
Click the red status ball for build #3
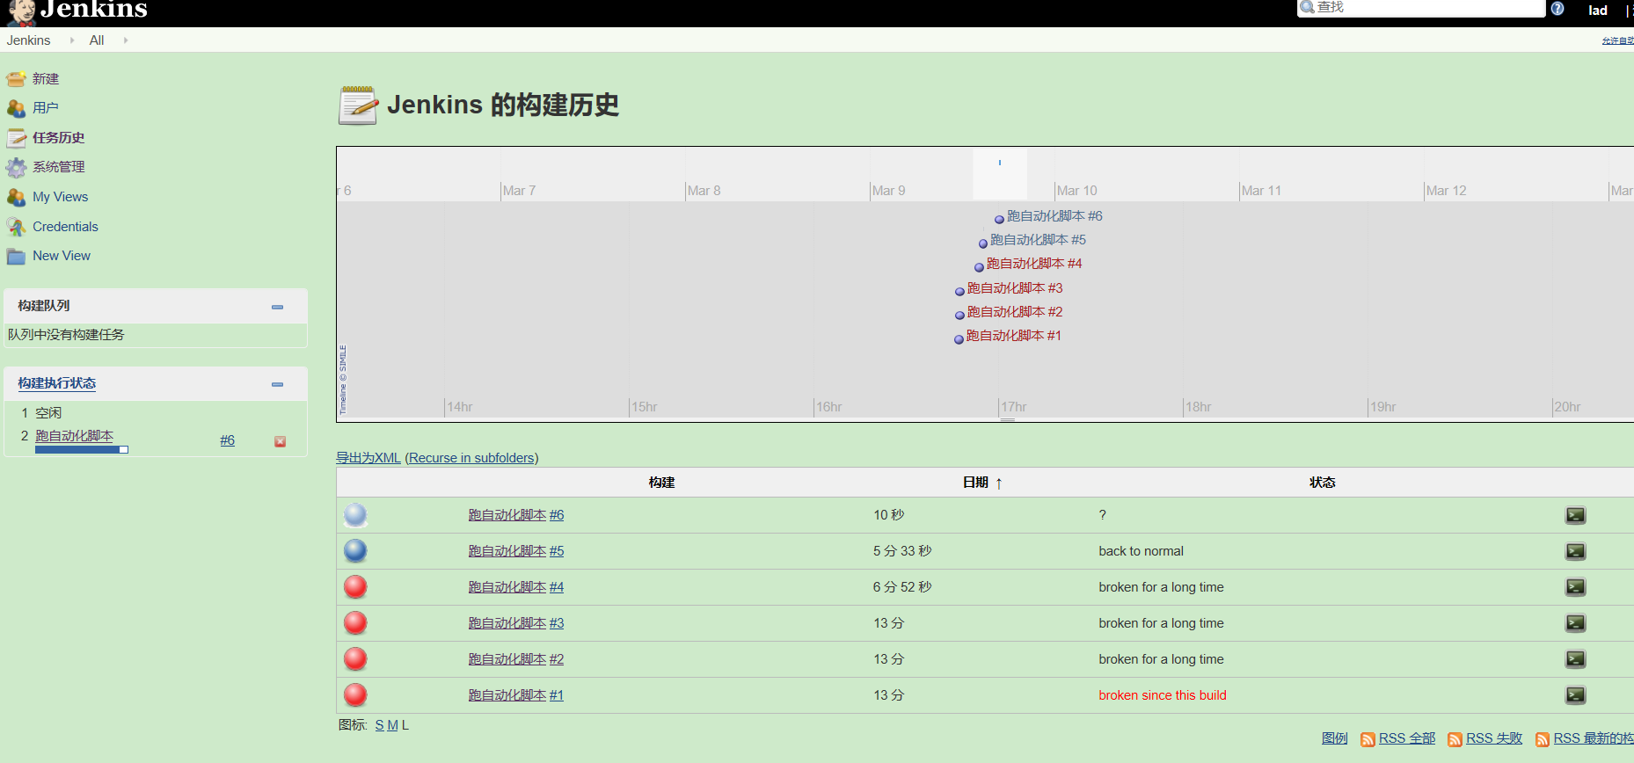(x=355, y=623)
